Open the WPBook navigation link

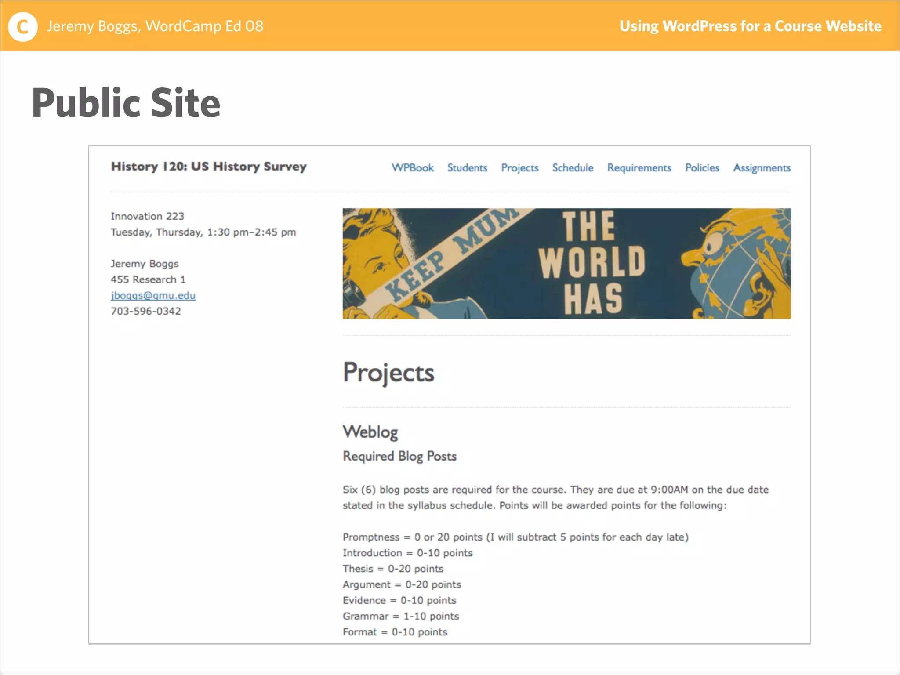tap(413, 168)
